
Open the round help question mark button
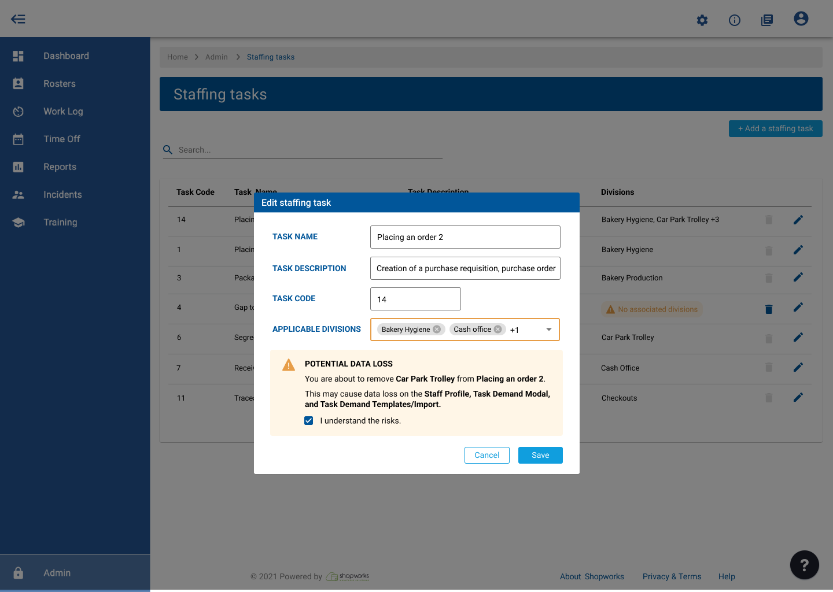pos(804,565)
